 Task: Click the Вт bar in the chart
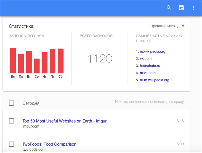pyautogui.click(x=29, y=62)
